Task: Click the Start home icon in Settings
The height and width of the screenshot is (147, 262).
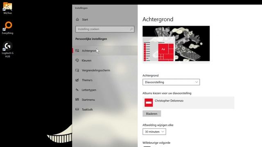Action: pyautogui.click(x=77, y=20)
